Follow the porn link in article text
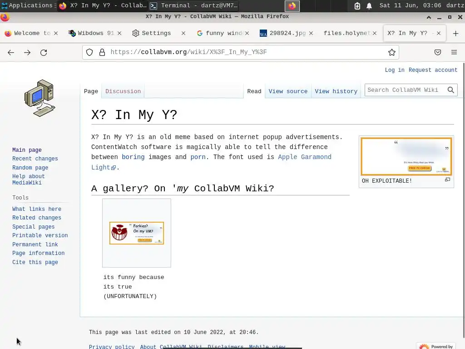This screenshot has height=349, width=465. coord(198,157)
